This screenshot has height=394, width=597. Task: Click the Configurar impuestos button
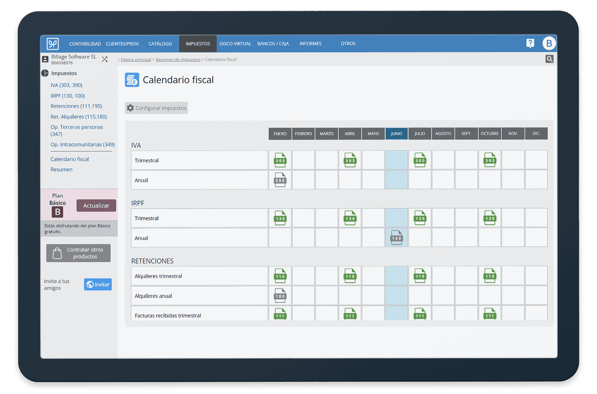point(156,108)
